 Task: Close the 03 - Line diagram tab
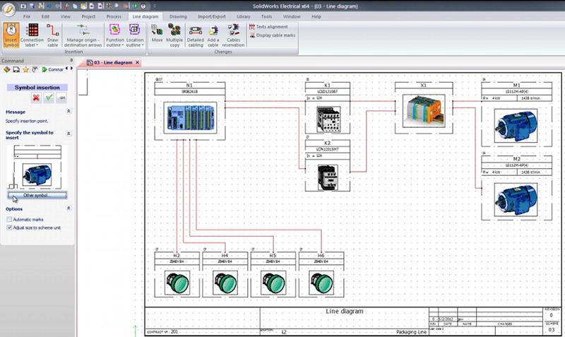tap(137, 63)
